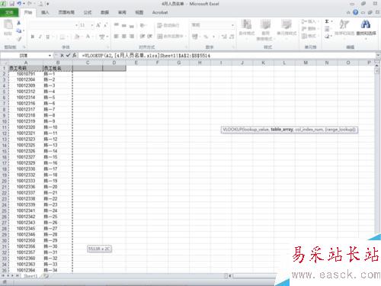Toggle Align Text Left
This screenshot has height=286, width=381.
(x=117, y=37)
